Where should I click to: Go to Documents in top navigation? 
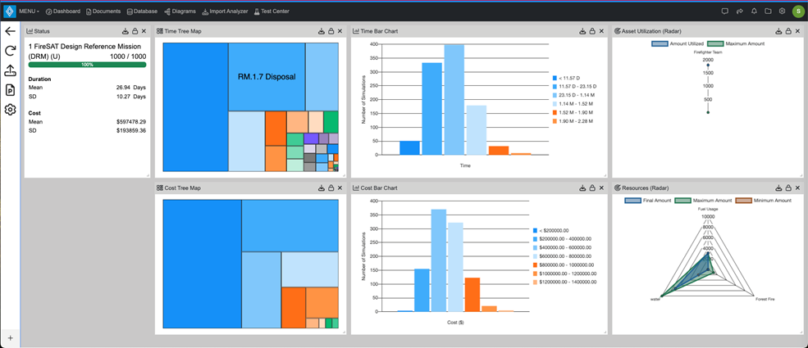[103, 11]
